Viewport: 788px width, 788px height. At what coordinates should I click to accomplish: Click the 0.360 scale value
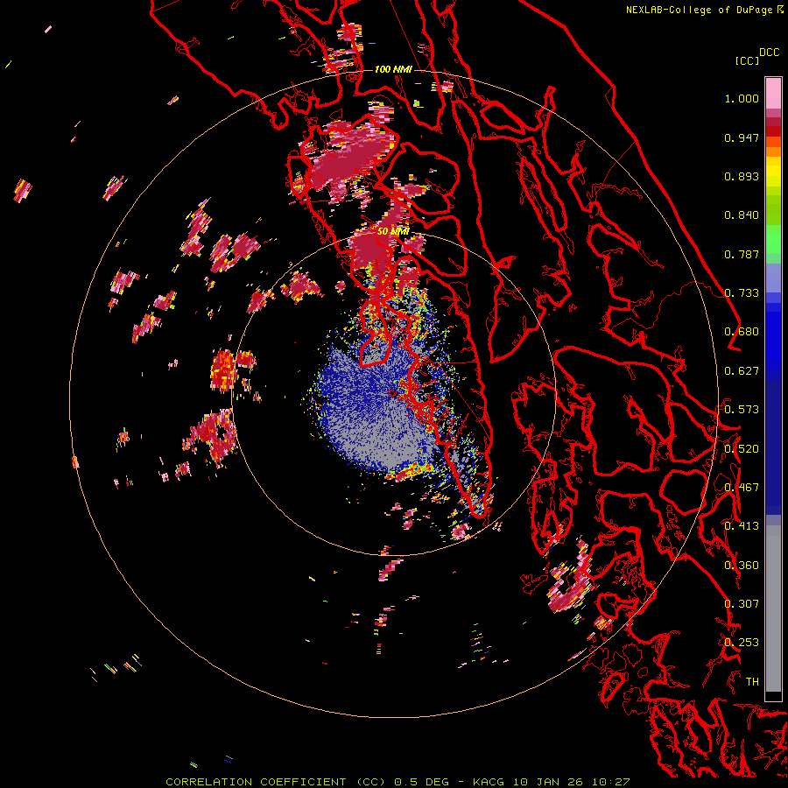(x=742, y=566)
